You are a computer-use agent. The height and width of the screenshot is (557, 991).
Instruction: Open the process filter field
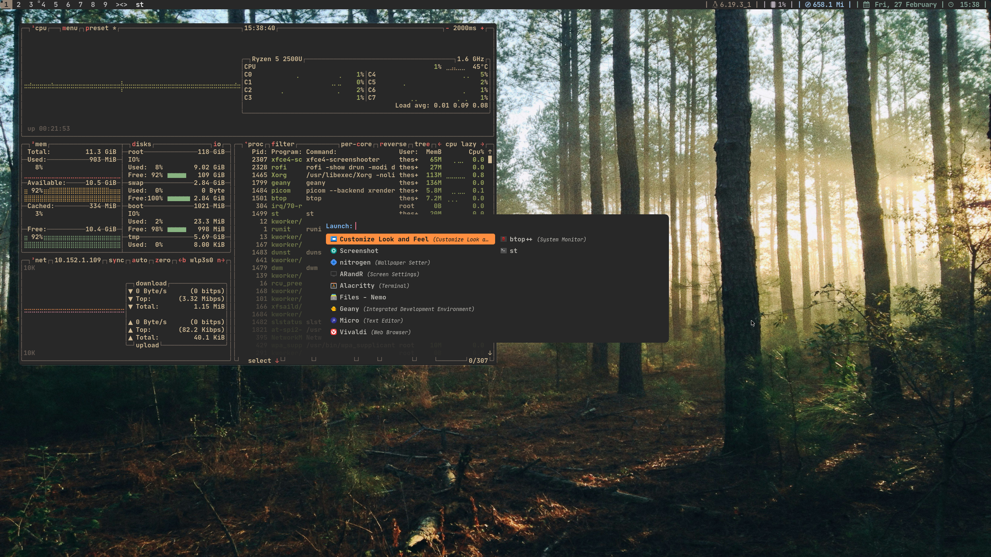pyautogui.click(x=283, y=144)
